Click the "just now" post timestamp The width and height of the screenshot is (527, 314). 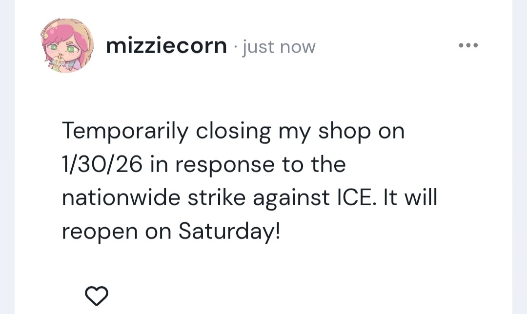[x=279, y=47]
